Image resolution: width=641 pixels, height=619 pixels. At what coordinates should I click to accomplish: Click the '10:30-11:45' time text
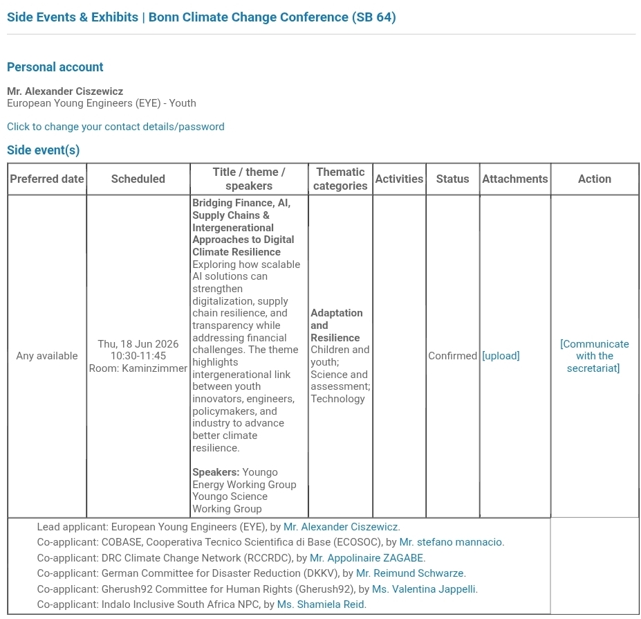click(x=138, y=356)
